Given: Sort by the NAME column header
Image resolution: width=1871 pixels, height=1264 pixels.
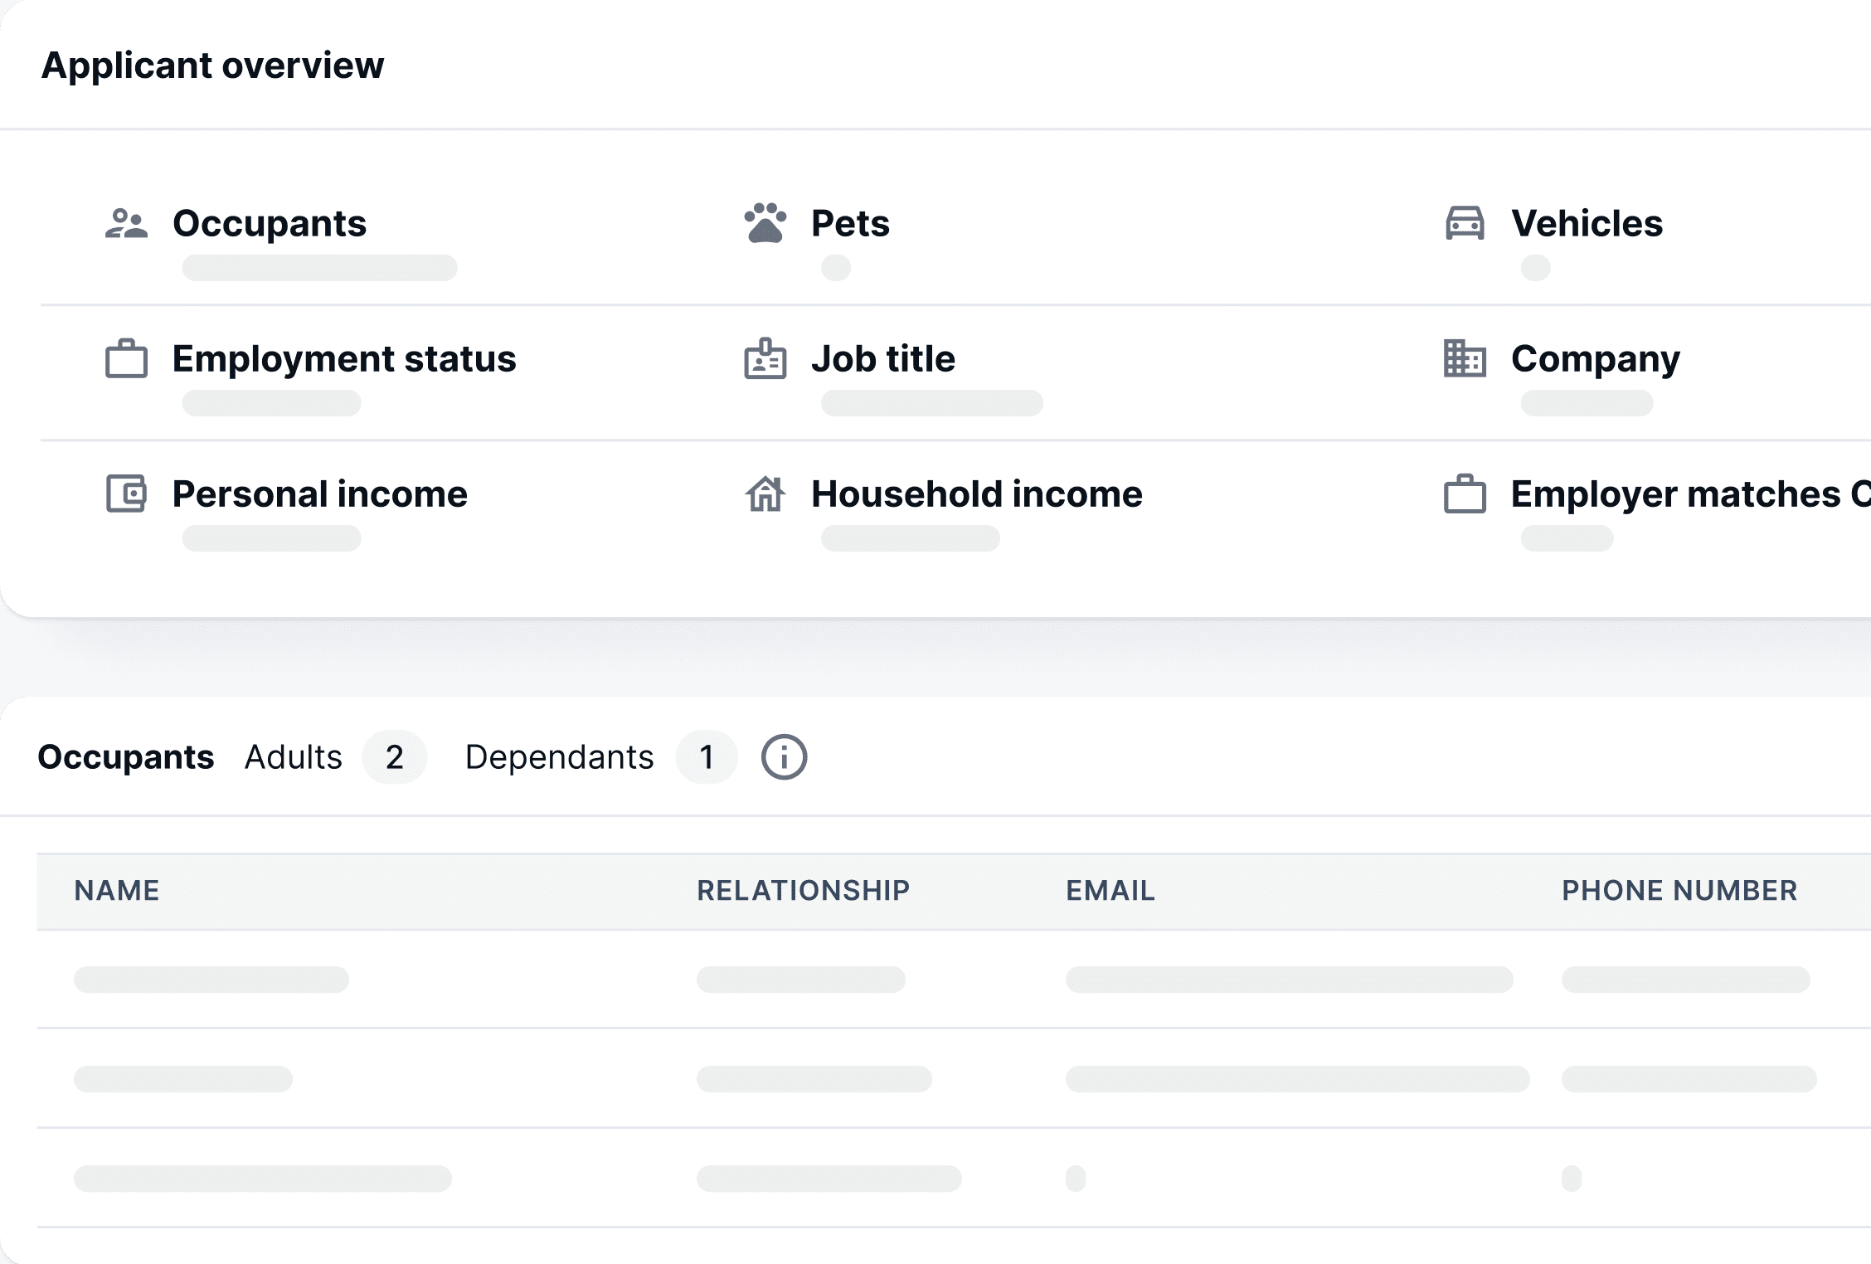Looking at the screenshot, I should pos(117,891).
